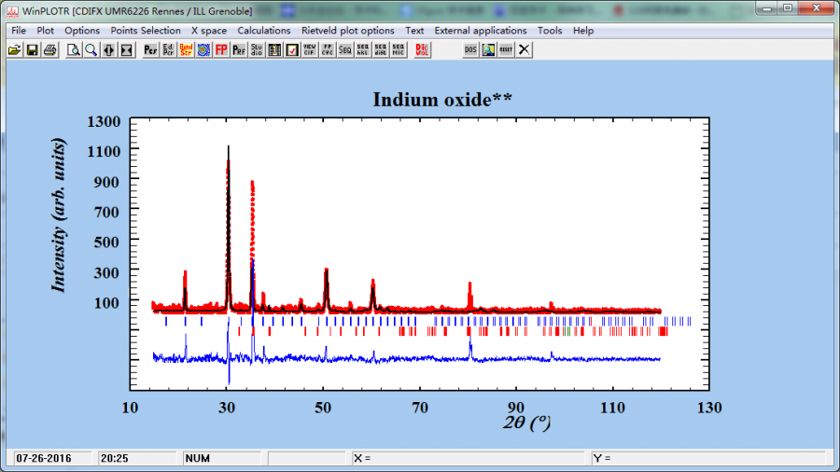Click the FP cyc icon
840x472 pixels.
[x=328, y=49]
